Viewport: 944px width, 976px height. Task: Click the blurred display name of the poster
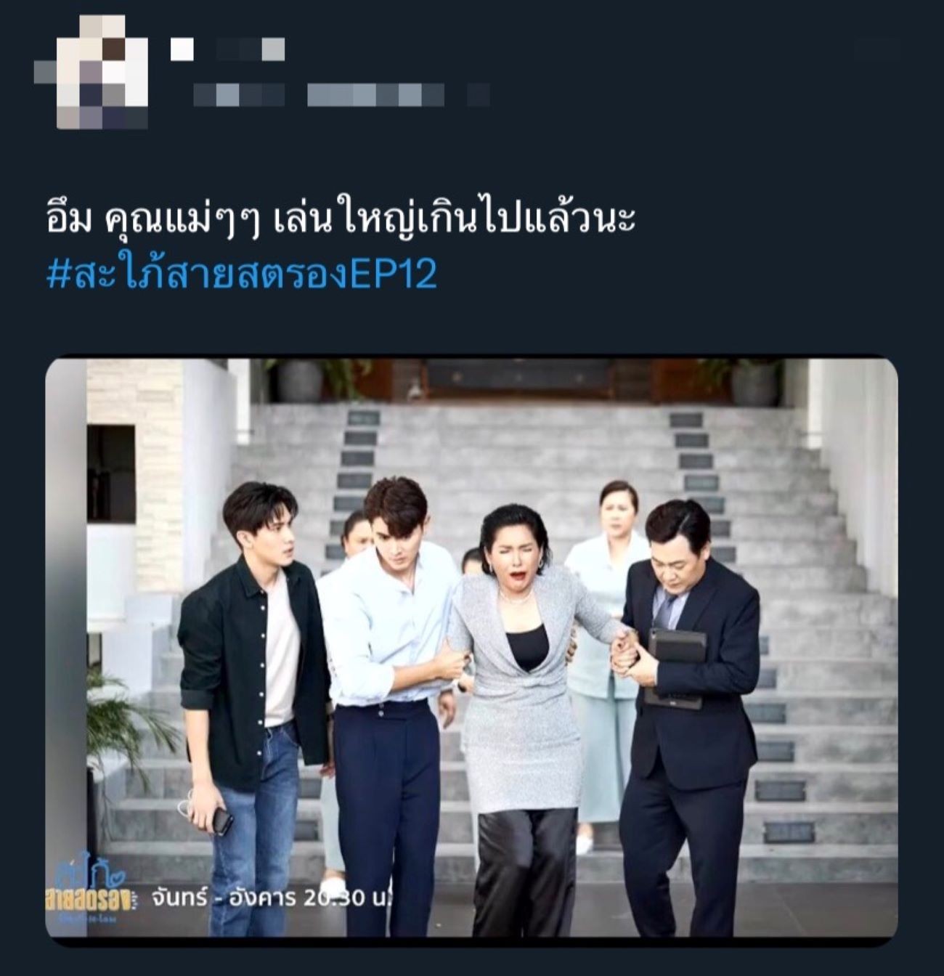click(x=250, y=49)
